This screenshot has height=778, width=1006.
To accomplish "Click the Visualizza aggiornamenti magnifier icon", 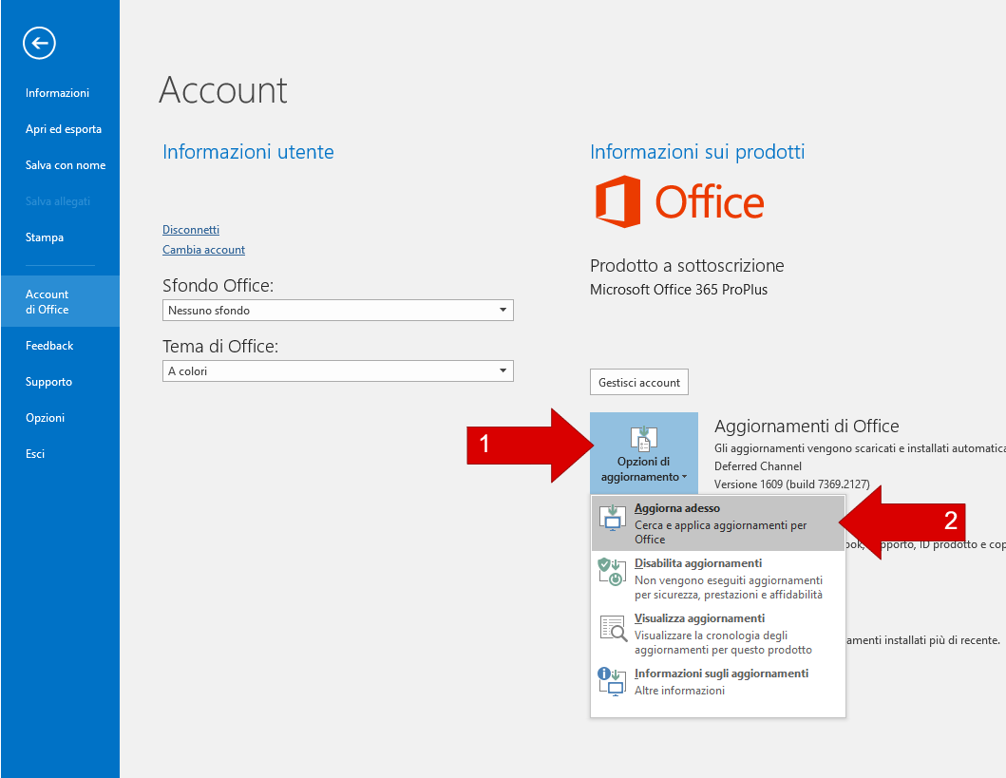I will pyautogui.click(x=614, y=628).
